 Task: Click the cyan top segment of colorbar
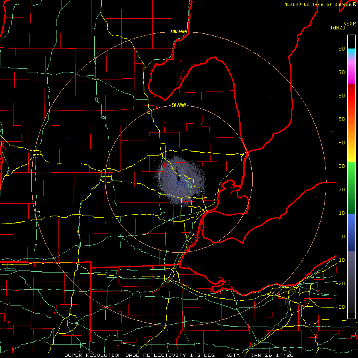coord(351,52)
